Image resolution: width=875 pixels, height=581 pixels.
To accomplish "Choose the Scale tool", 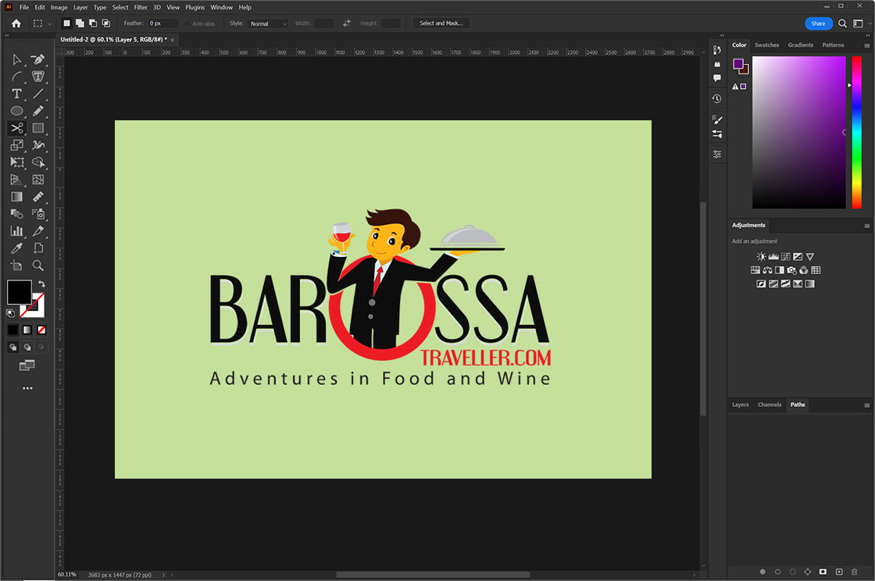I will 16,145.
